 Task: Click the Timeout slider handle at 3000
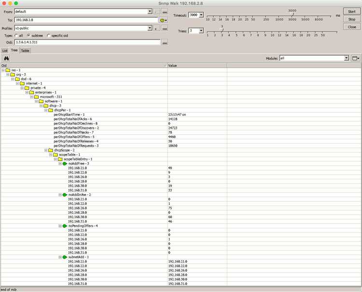[292, 14]
